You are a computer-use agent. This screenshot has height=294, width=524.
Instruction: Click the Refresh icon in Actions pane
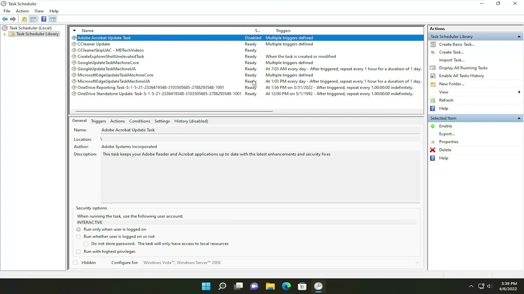point(433,100)
